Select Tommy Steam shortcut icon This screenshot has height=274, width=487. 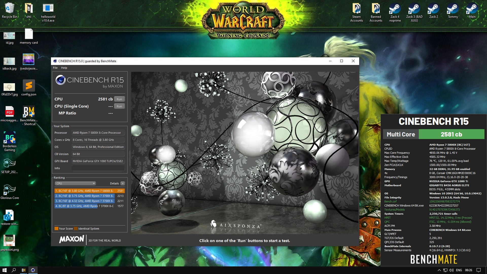point(453,11)
